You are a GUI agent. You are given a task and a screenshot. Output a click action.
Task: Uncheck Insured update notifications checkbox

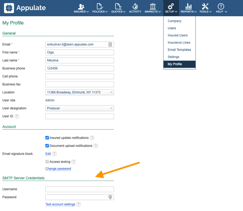47,138
